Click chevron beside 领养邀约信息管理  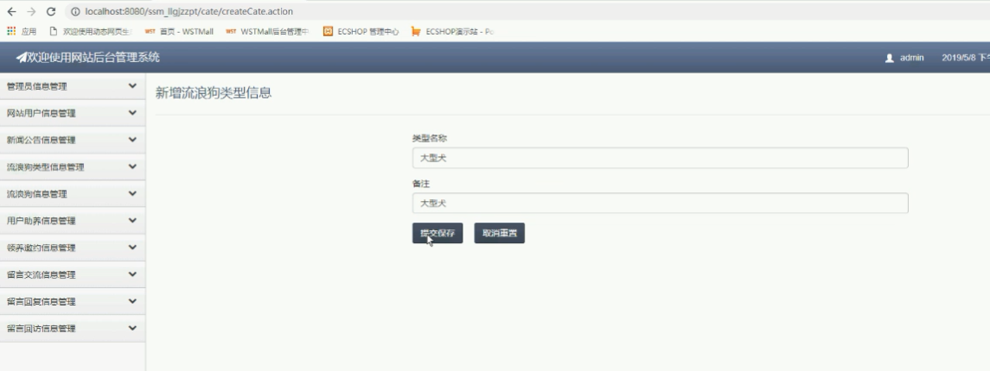click(132, 248)
